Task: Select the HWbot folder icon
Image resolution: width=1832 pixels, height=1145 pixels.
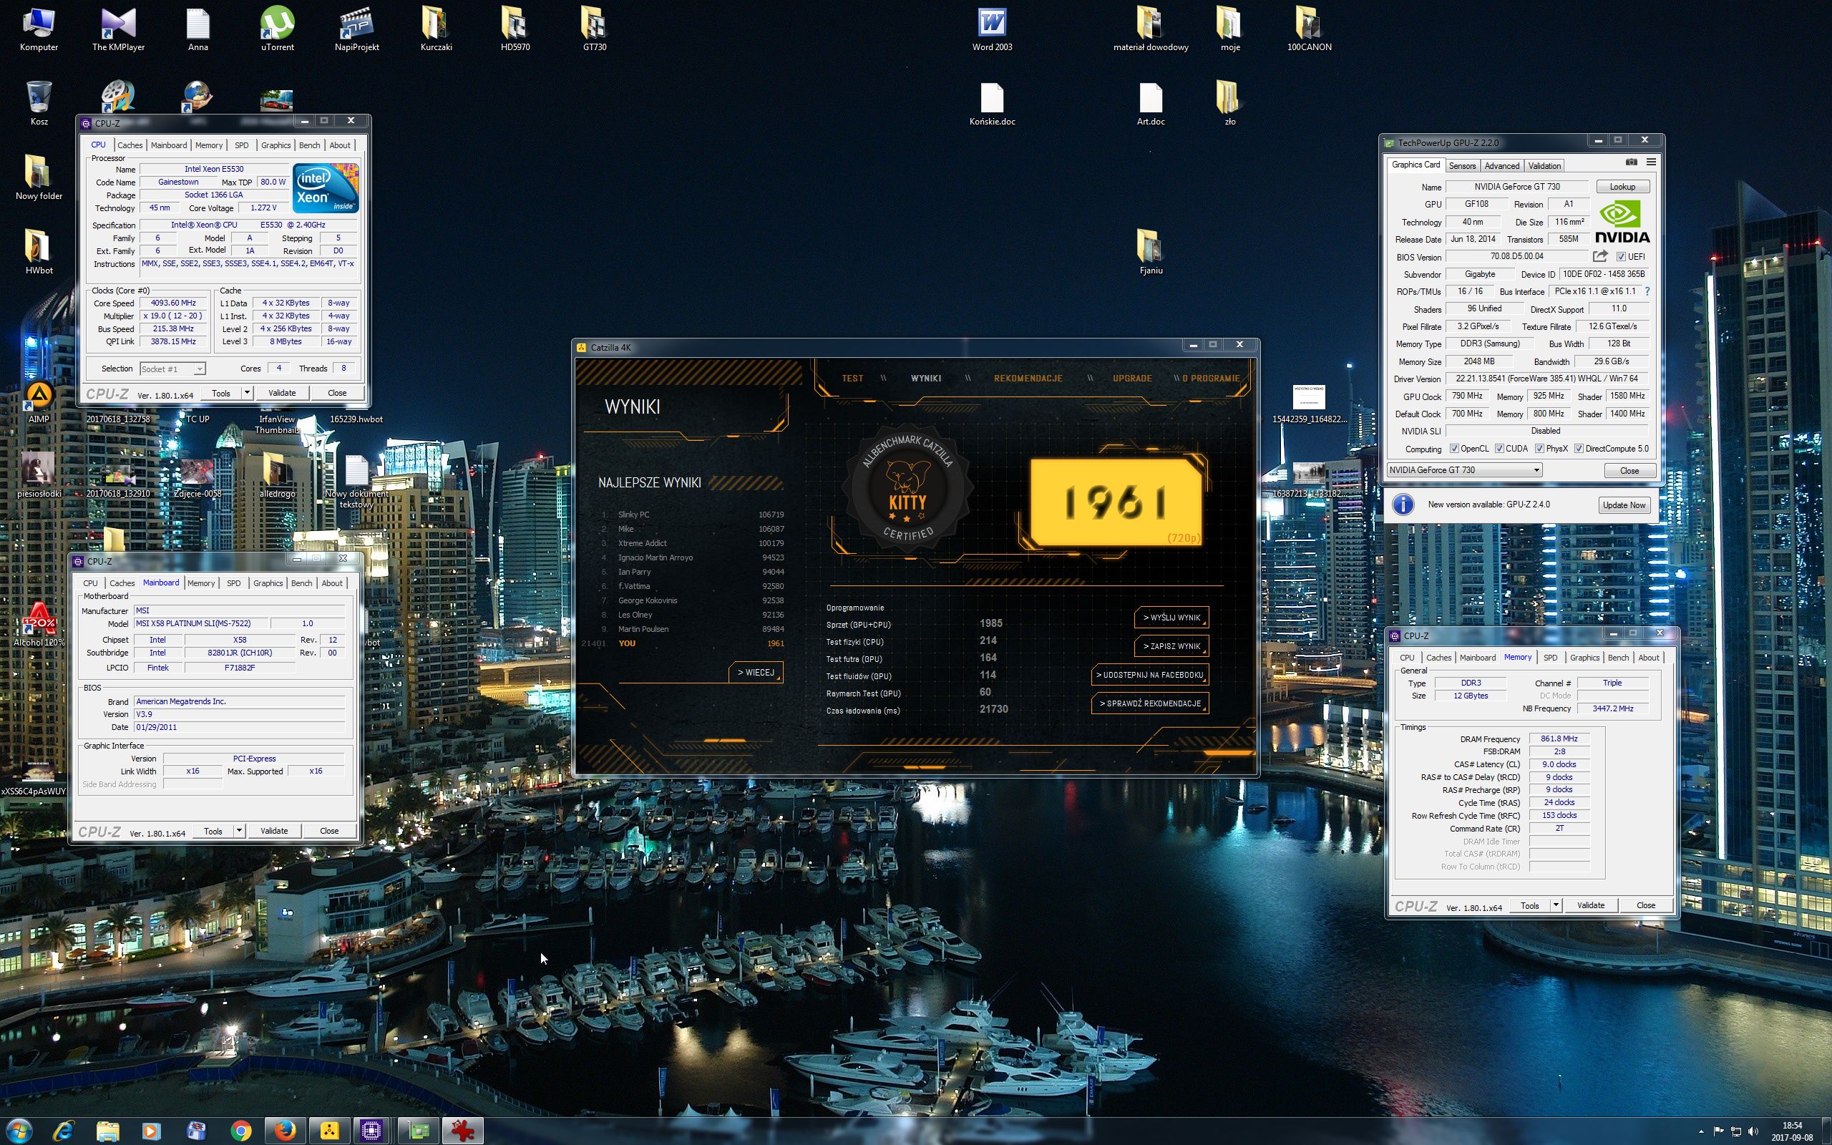Action: pos(39,252)
